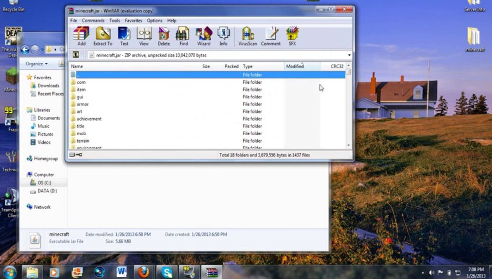Image resolution: width=492 pixels, height=279 pixels.
Task: Click the file list scroll up arrow
Action: tap(348, 65)
